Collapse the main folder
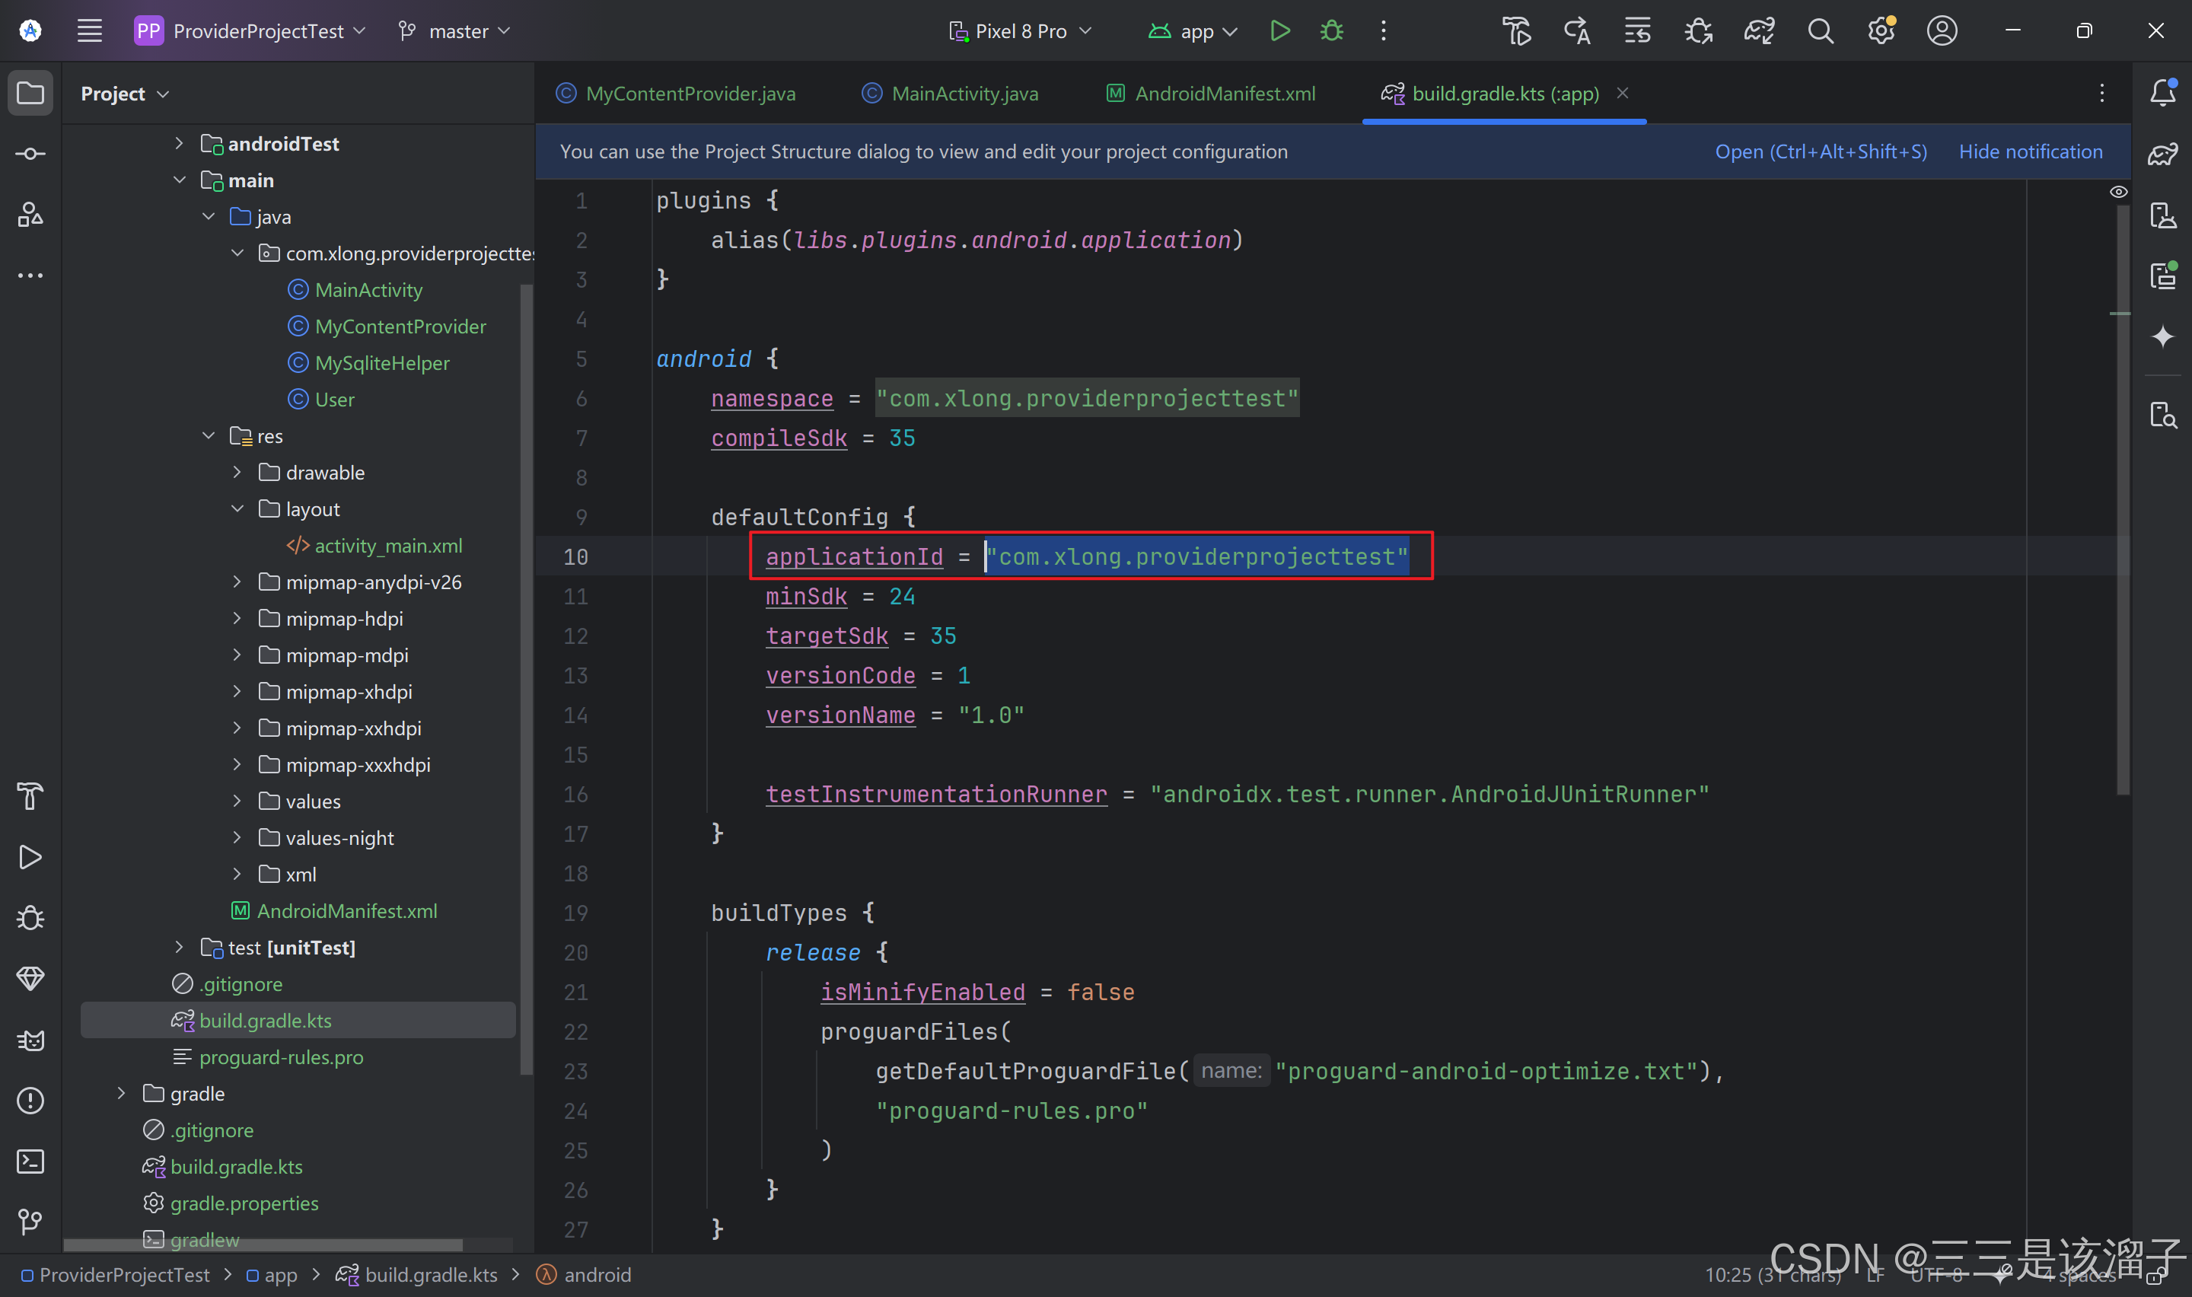Image resolution: width=2192 pixels, height=1297 pixels. [179, 180]
